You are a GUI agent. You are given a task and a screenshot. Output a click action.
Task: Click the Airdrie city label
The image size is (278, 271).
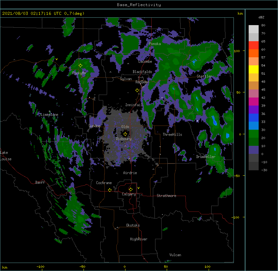(130, 173)
